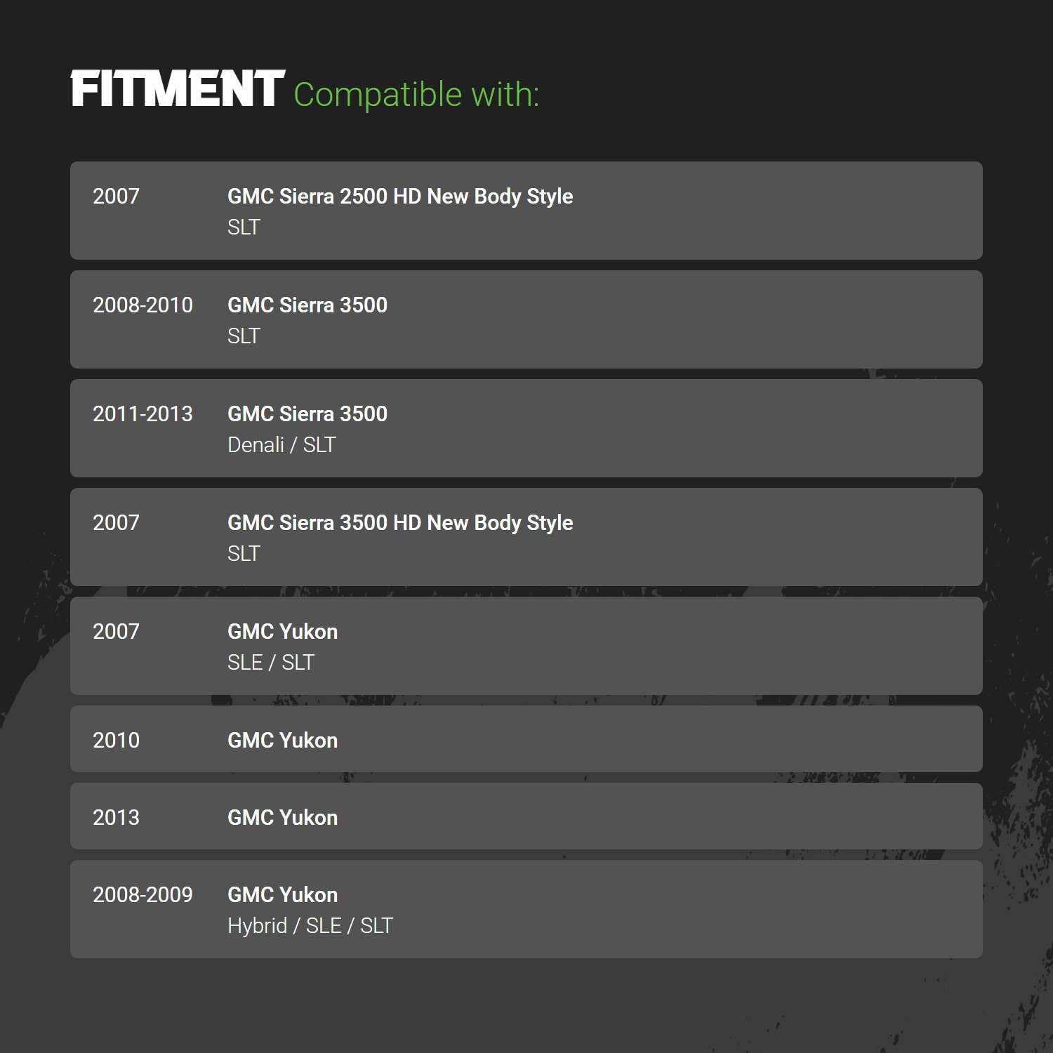Click the 2011-2013 year range label
Screen dimensions: 1053x1053
(143, 414)
